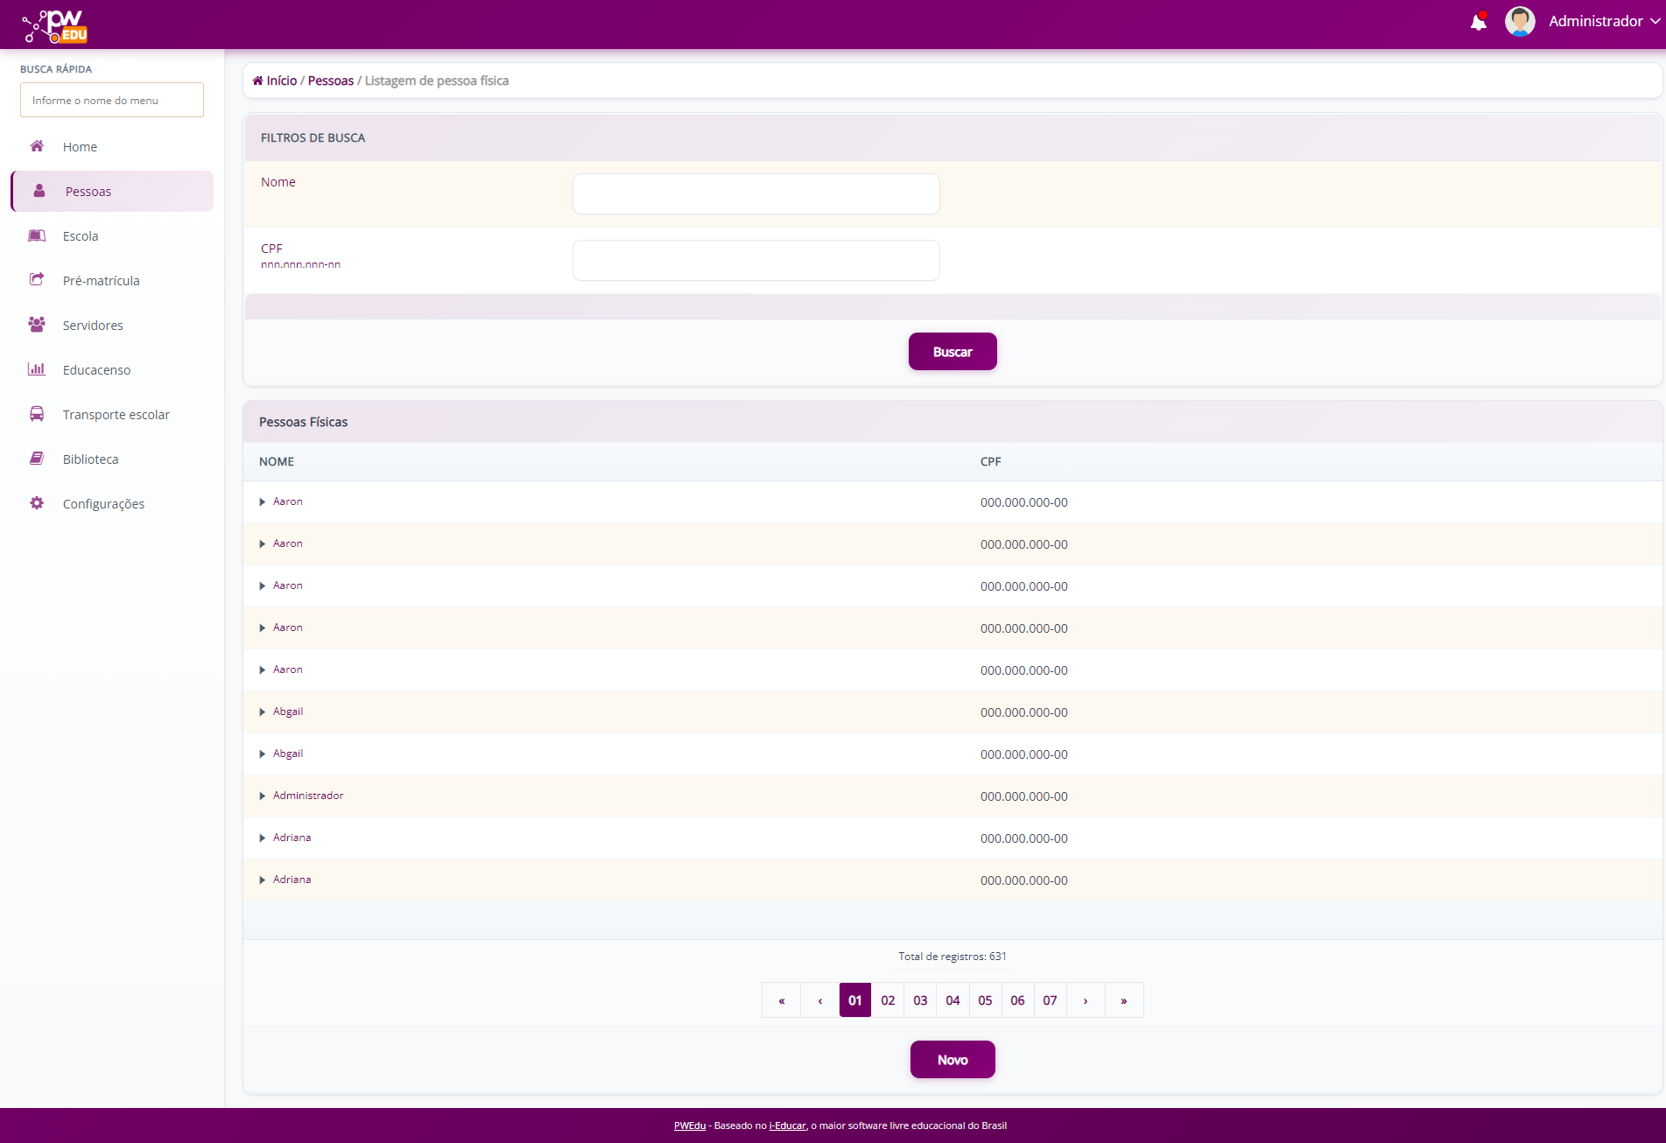Viewport: 1666px width, 1143px height.
Task: Click the Servidores group icon
Action: 37,325
